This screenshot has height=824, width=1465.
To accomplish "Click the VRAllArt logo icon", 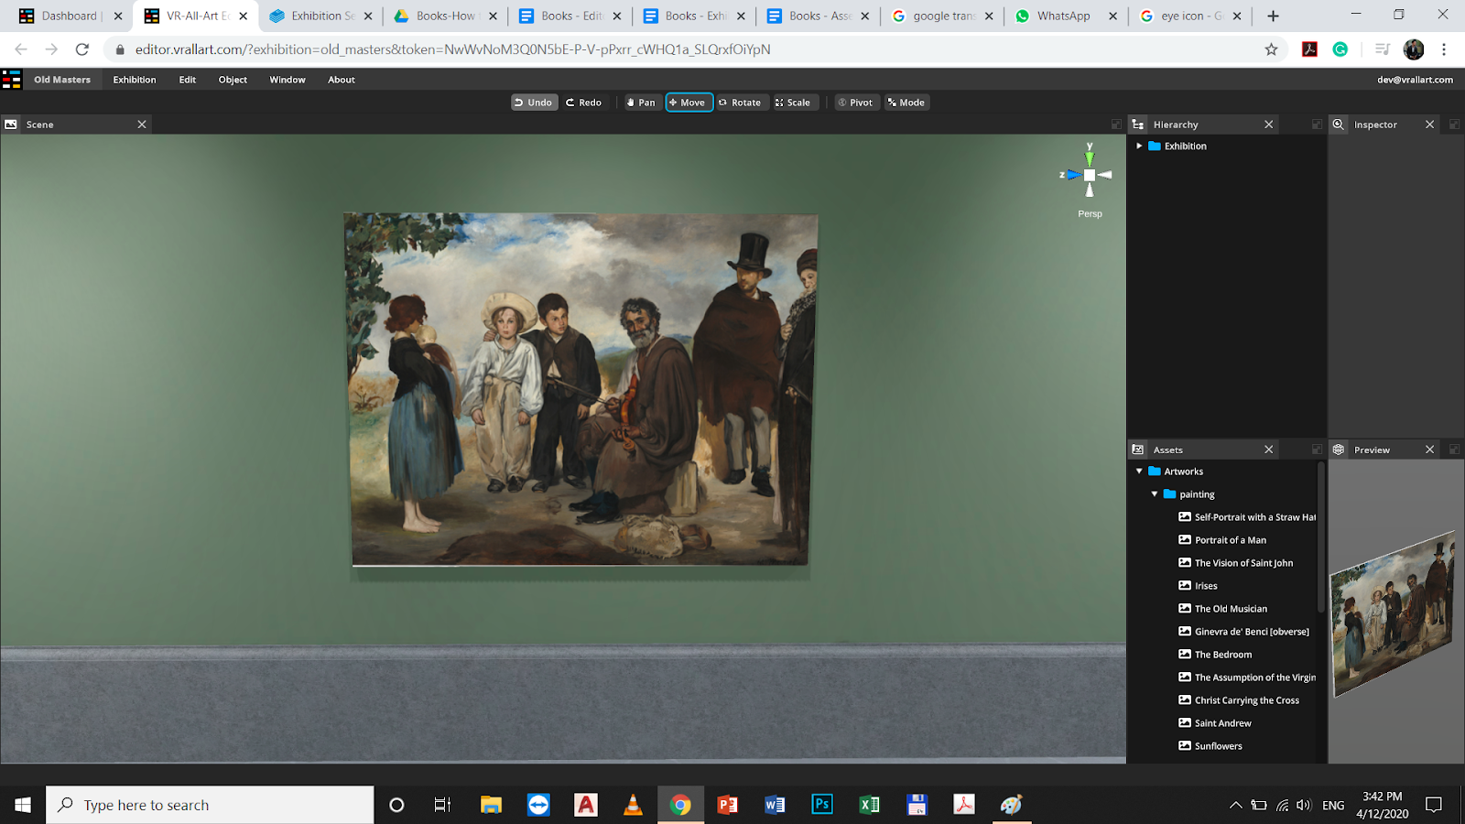I will coord(12,80).
